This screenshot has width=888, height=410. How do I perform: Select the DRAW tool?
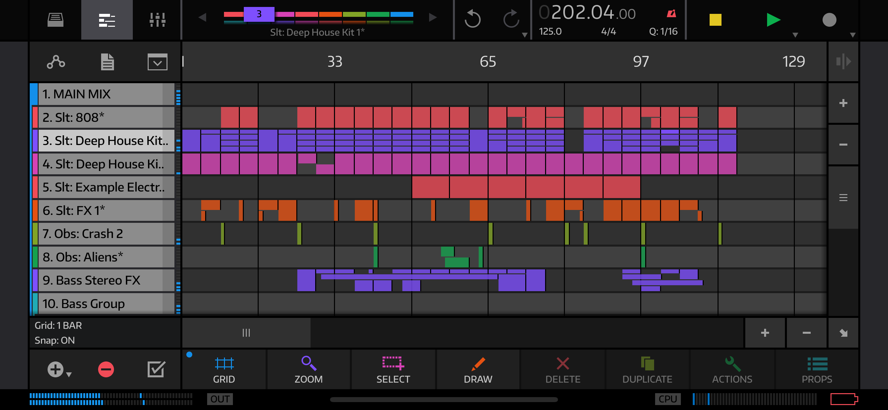click(478, 369)
